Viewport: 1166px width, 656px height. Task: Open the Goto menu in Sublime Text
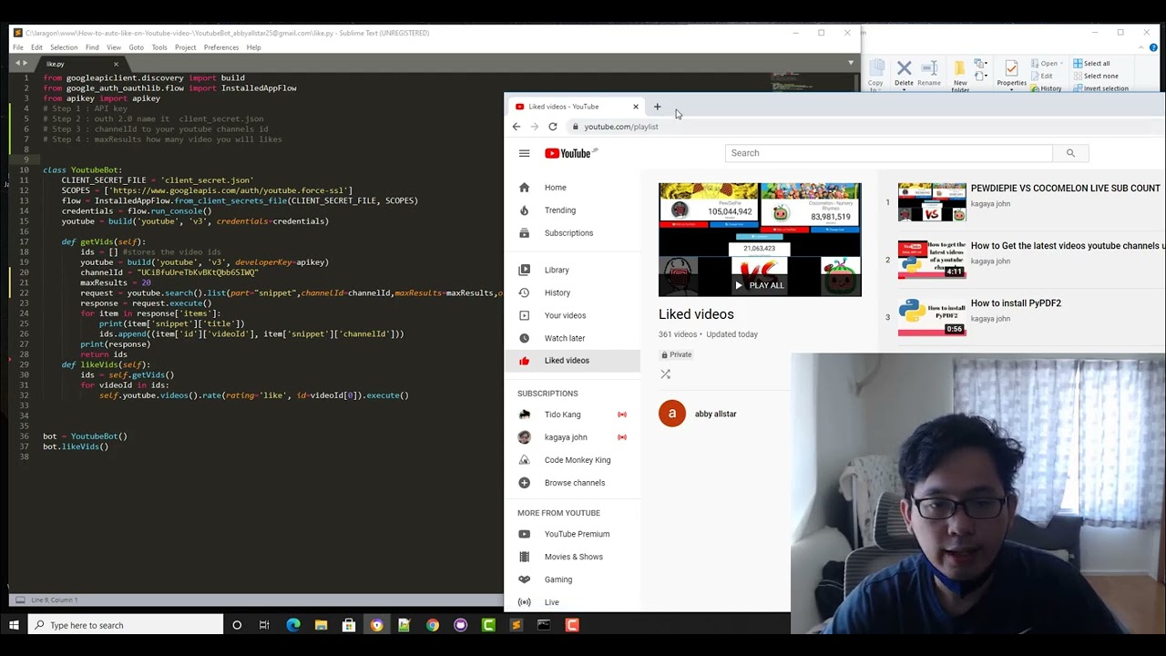136,47
